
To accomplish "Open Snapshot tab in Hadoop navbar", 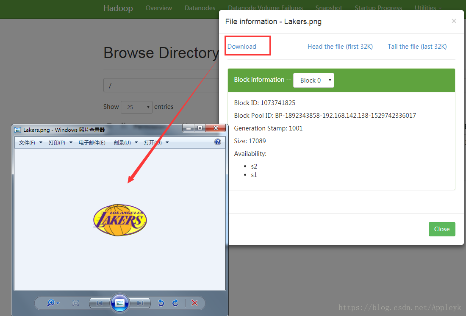I will tap(329, 8).
